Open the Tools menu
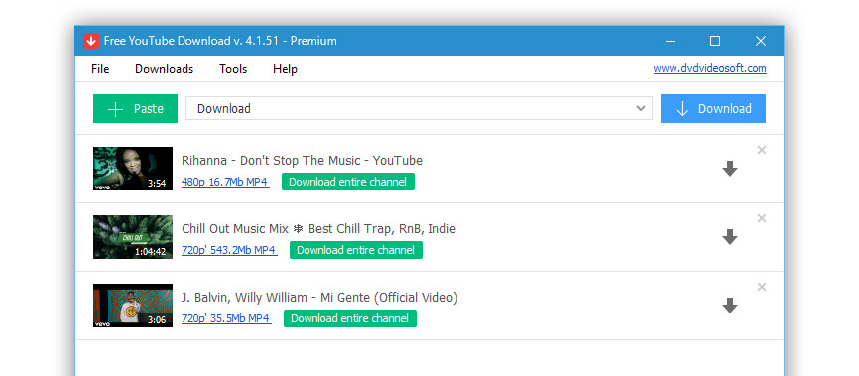The width and height of the screenshot is (859, 376). pyautogui.click(x=233, y=69)
